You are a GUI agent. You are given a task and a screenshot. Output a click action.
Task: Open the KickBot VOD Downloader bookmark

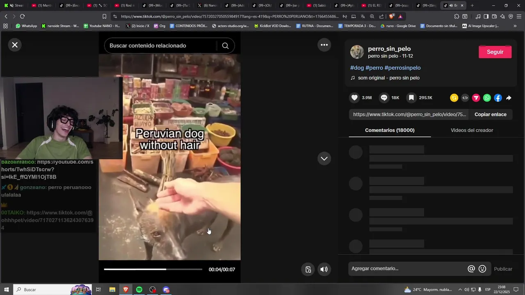pyautogui.click(x=273, y=26)
